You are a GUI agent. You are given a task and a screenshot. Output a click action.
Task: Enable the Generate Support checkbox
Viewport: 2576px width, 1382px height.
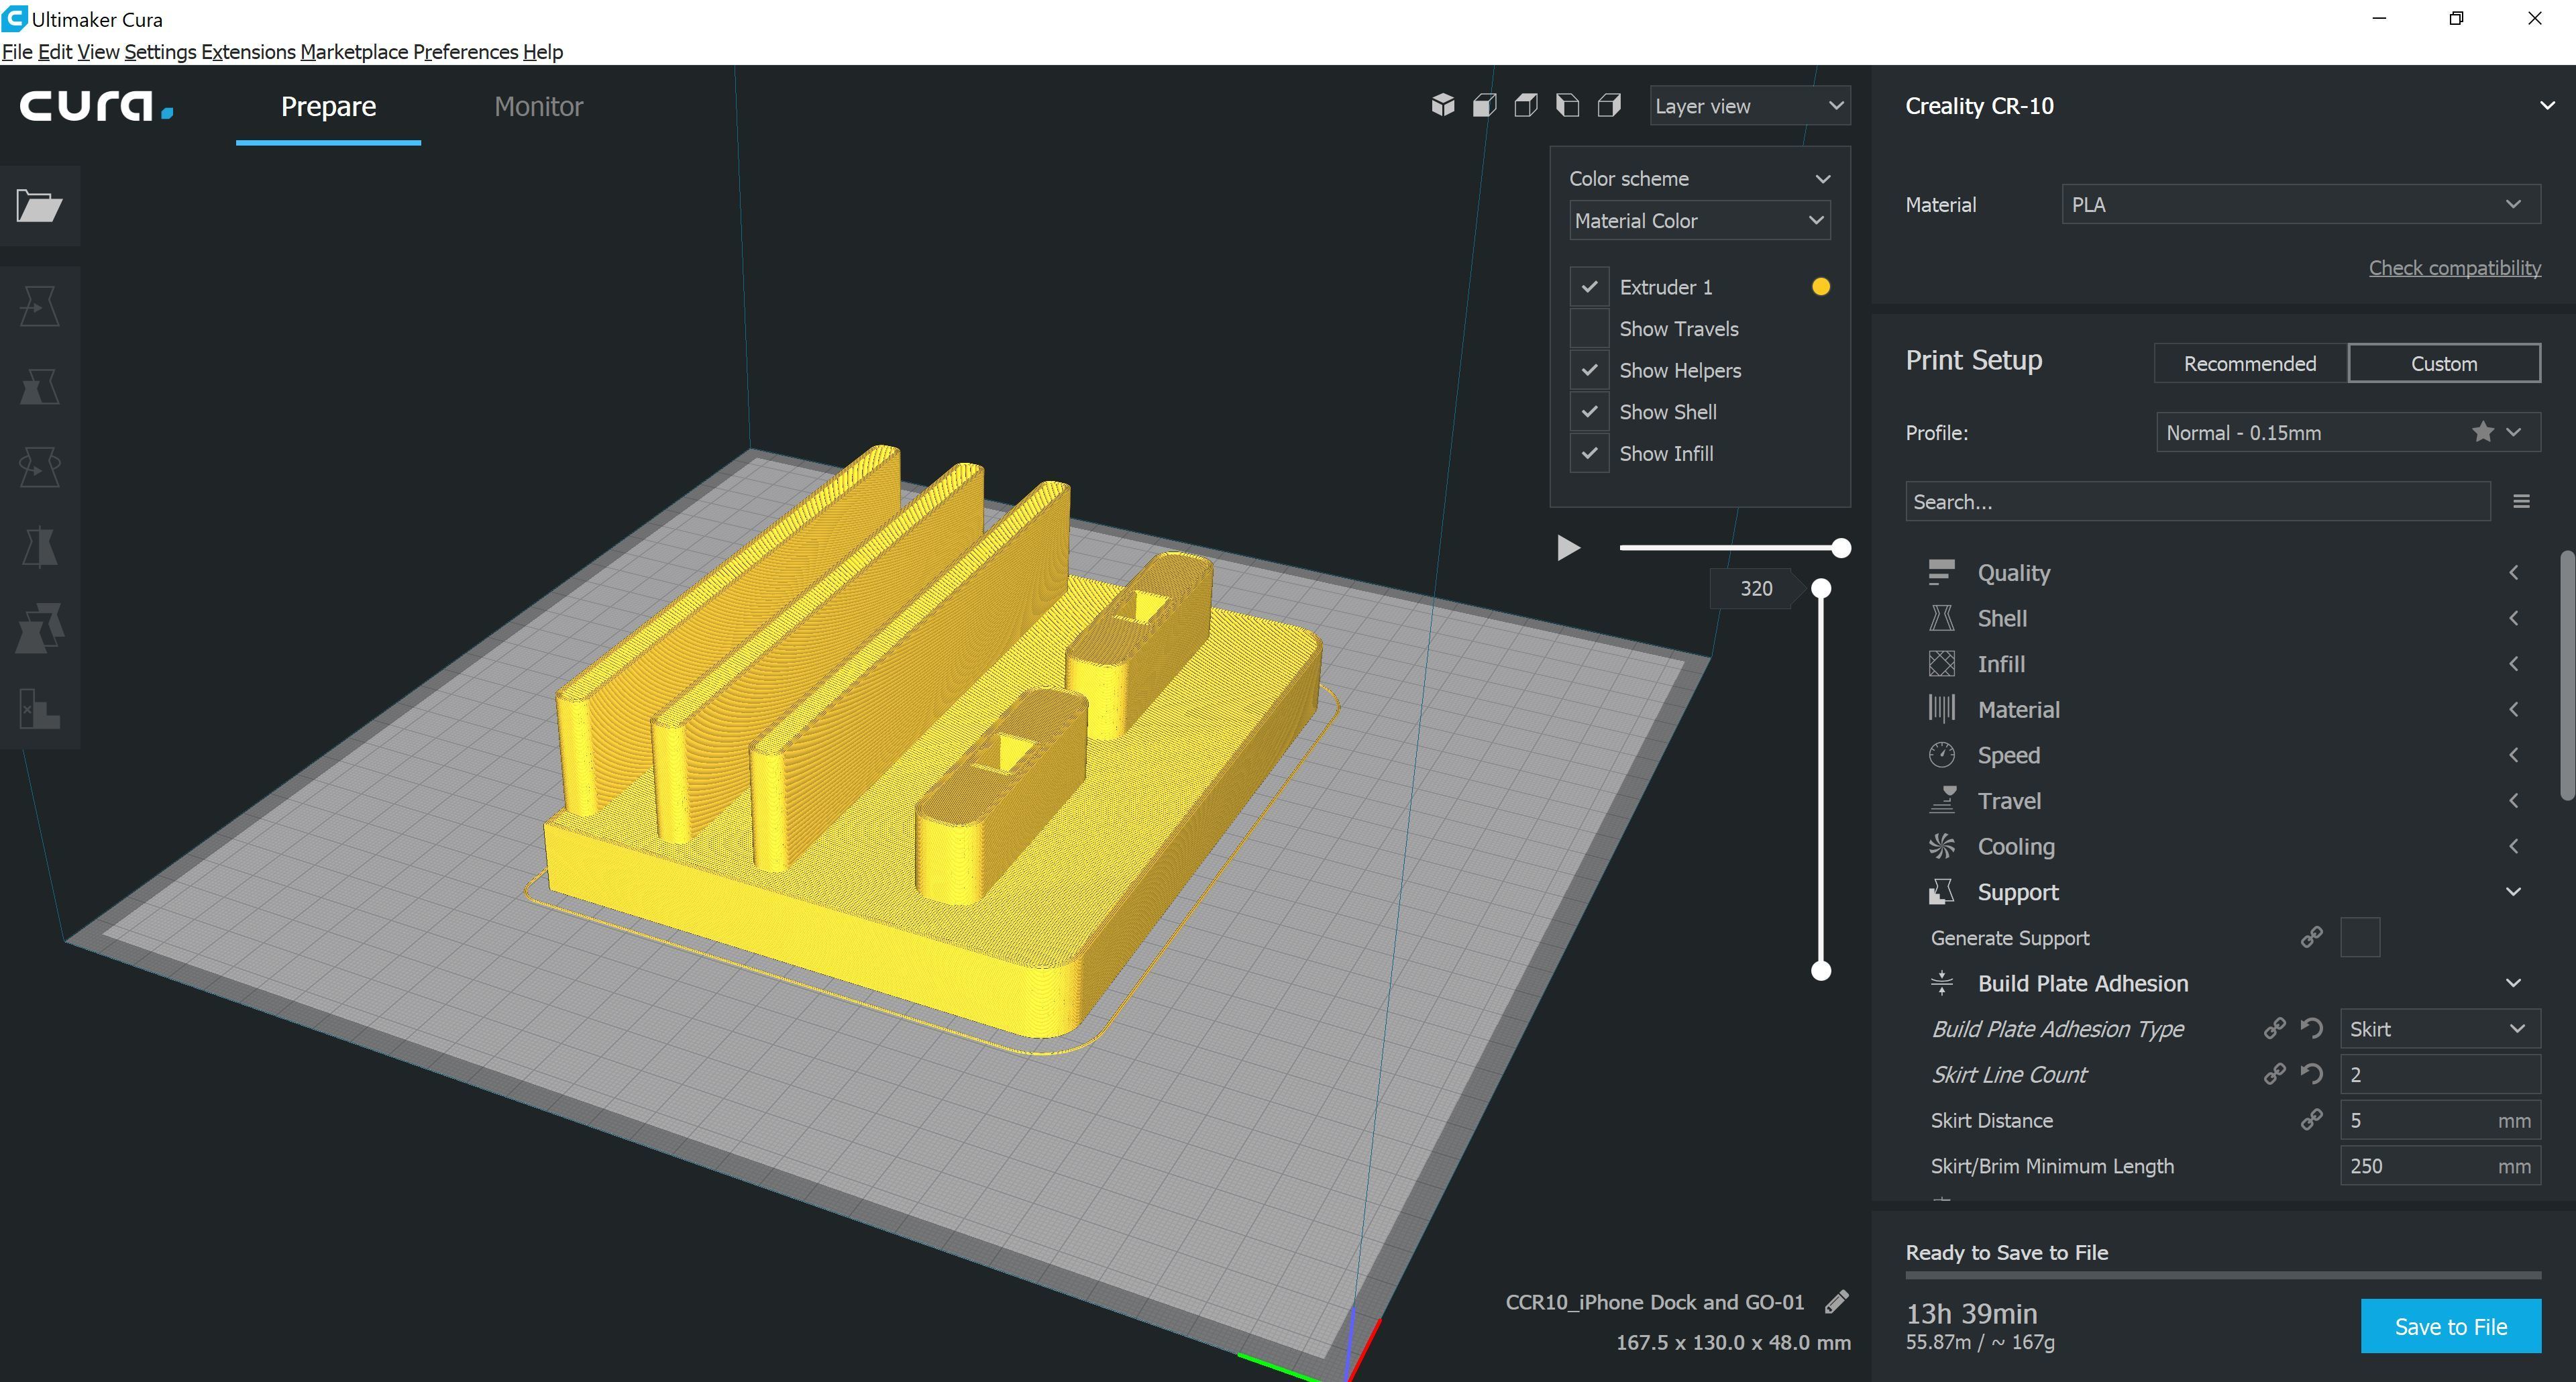click(2359, 938)
